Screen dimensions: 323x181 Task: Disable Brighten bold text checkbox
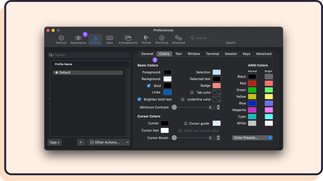tap(139, 99)
